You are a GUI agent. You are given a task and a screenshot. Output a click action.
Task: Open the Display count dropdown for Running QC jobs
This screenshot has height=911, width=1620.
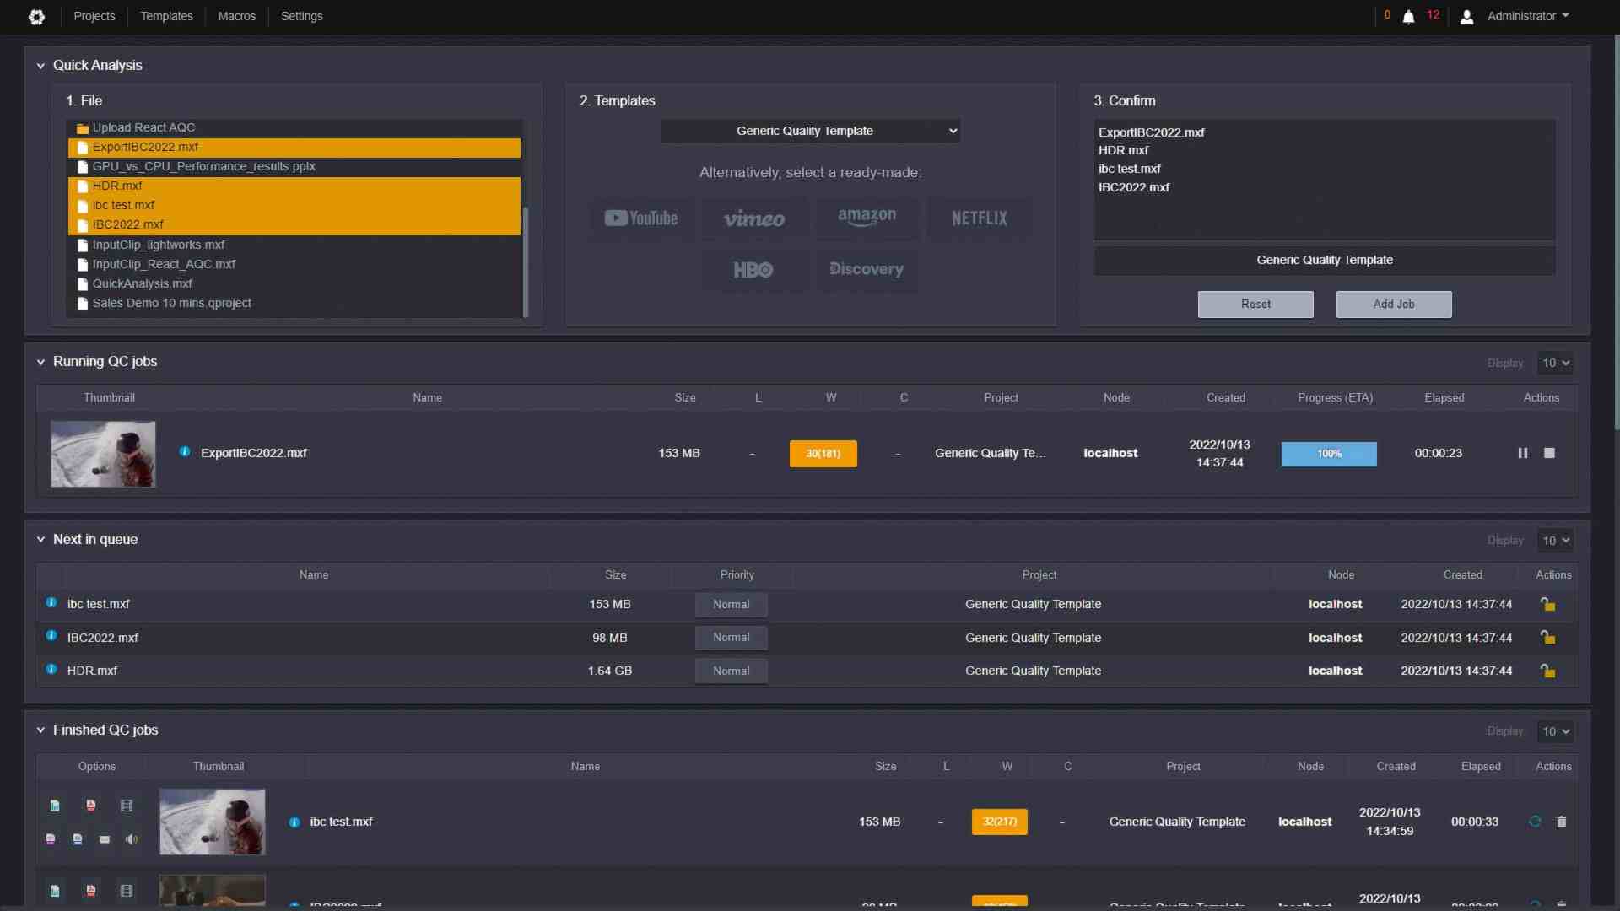point(1555,363)
